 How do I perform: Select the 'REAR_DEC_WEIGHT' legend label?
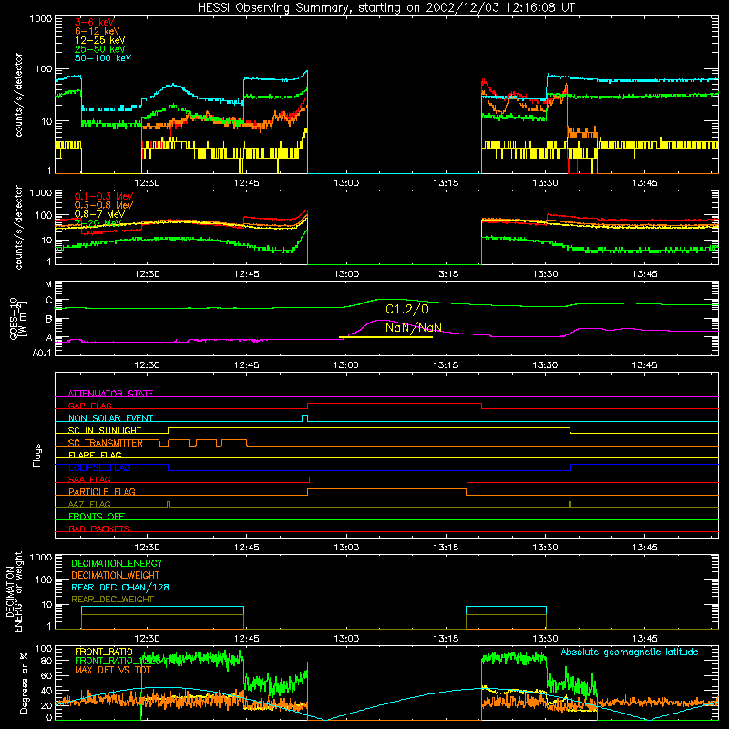(112, 600)
